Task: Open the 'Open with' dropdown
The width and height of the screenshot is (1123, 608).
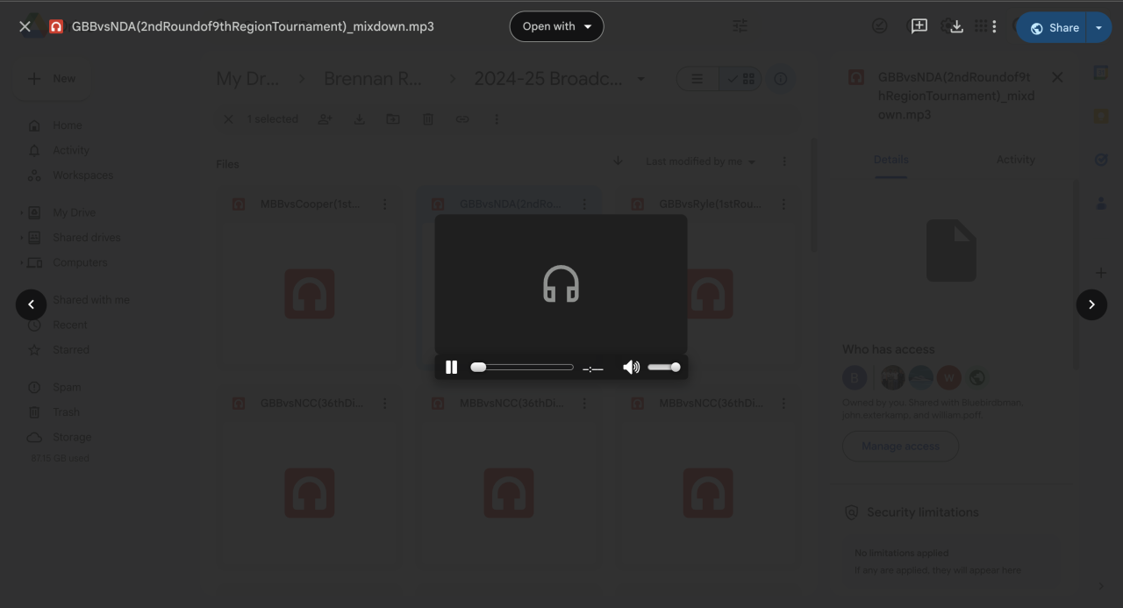Action: click(x=557, y=26)
